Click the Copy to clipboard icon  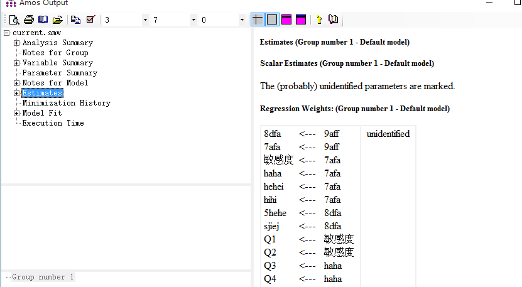click(75, 19)
